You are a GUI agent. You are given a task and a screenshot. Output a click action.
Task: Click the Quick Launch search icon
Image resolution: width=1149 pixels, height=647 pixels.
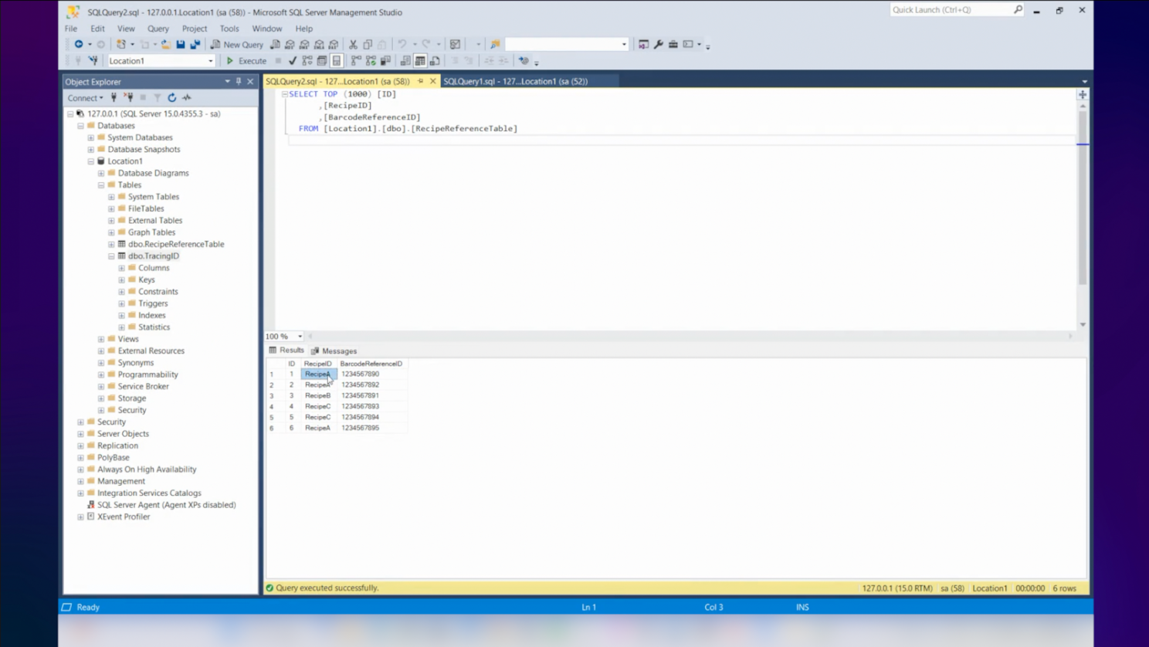click(x=1018, y=10)
